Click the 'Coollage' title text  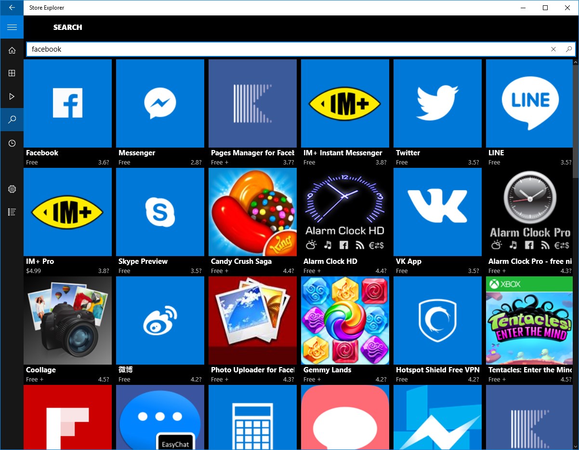point(41,370)
